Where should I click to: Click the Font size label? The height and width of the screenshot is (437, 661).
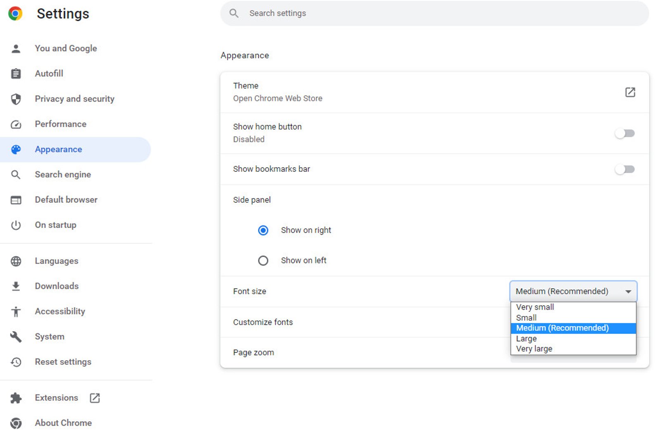click(250, 291)
